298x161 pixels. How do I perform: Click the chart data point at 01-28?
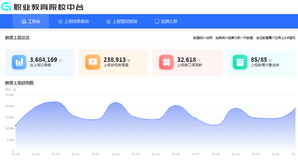216,125
